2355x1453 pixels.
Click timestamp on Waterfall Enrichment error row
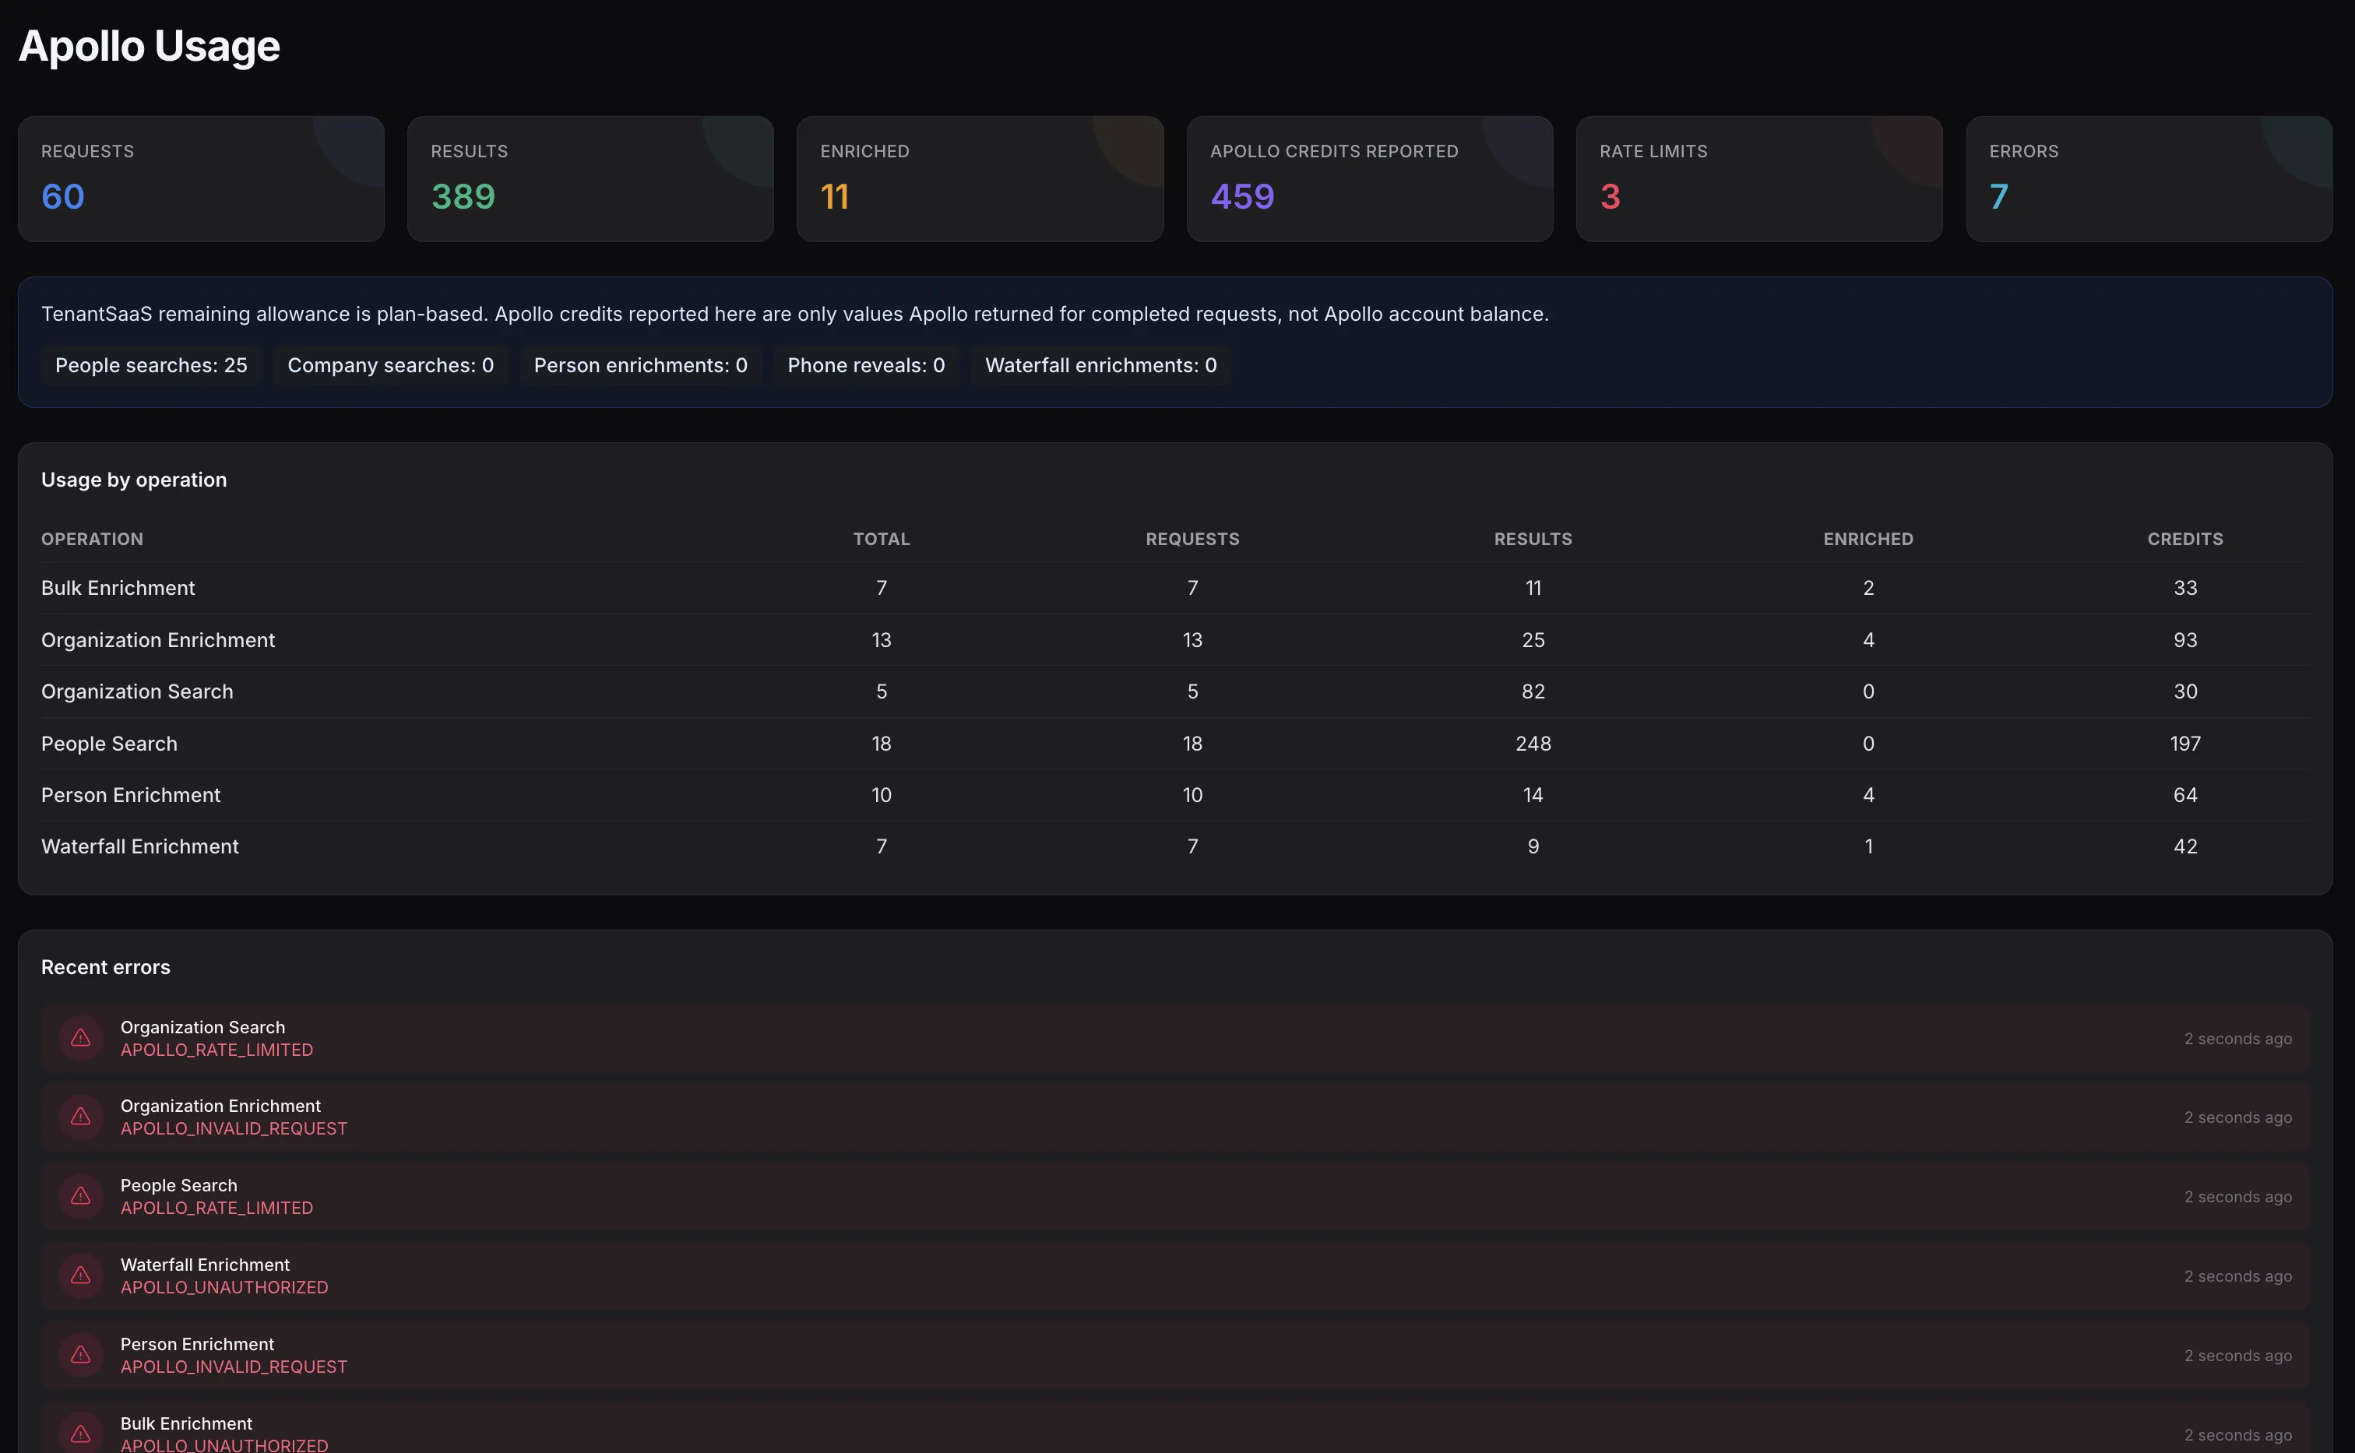point(2237,1276)
